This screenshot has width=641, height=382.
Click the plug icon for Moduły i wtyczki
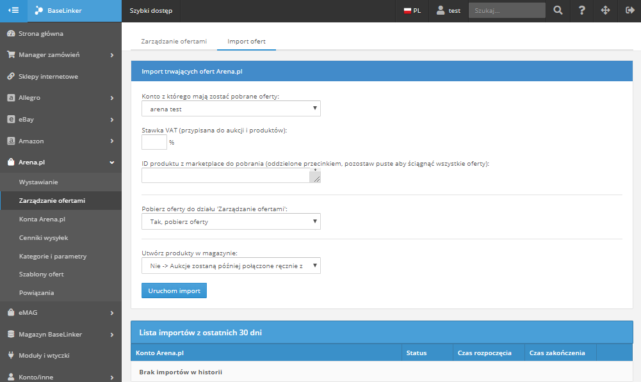point(11,355)
